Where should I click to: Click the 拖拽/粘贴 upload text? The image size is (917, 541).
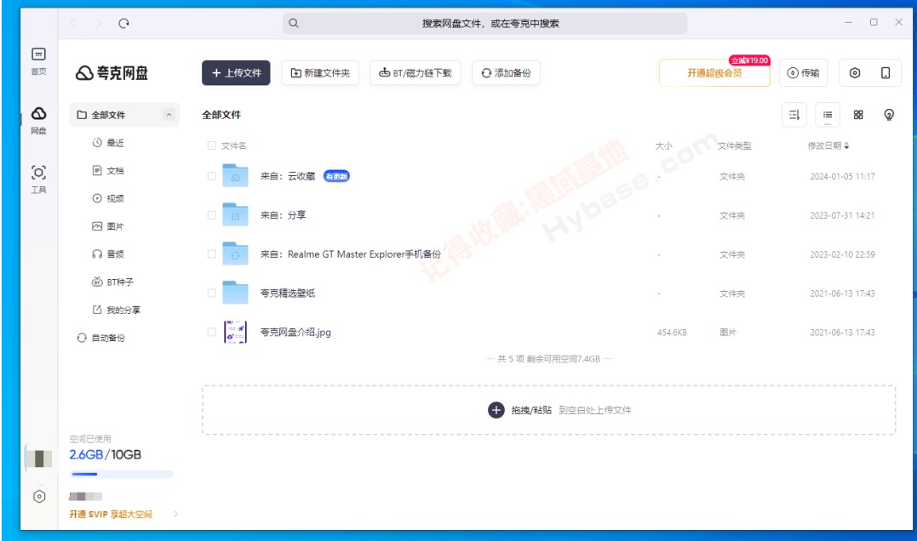tap(531, 410)
